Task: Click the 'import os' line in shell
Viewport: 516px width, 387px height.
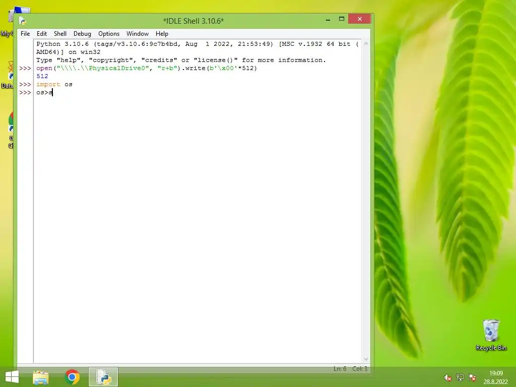Action: (x=54, y=84)
